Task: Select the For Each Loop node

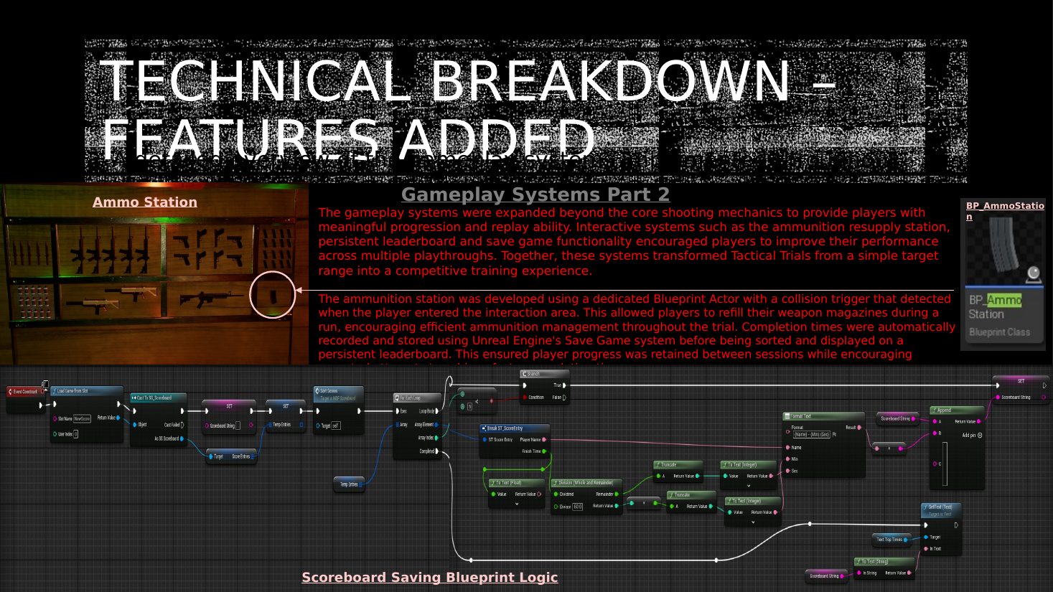Action: point(417,426)
